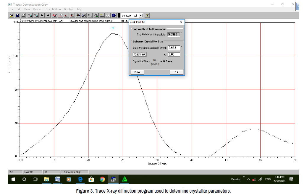Click the K value input field
Screen dimensions: 304x195
pos(174,54)
